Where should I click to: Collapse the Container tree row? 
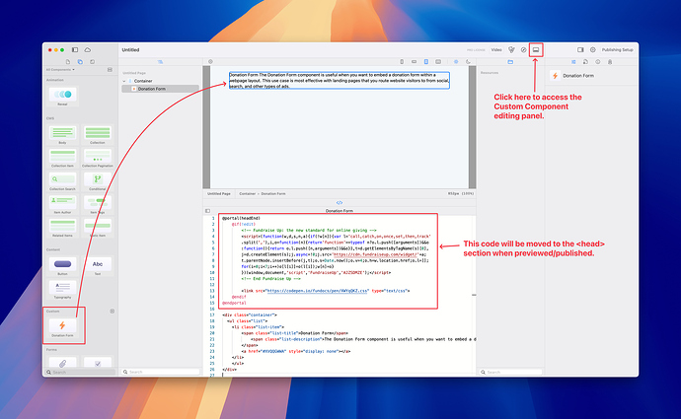124,81
